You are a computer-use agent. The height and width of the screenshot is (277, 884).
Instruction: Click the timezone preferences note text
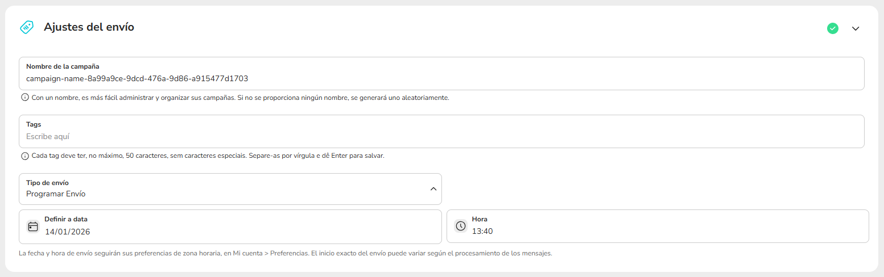[x=286, y=253]
